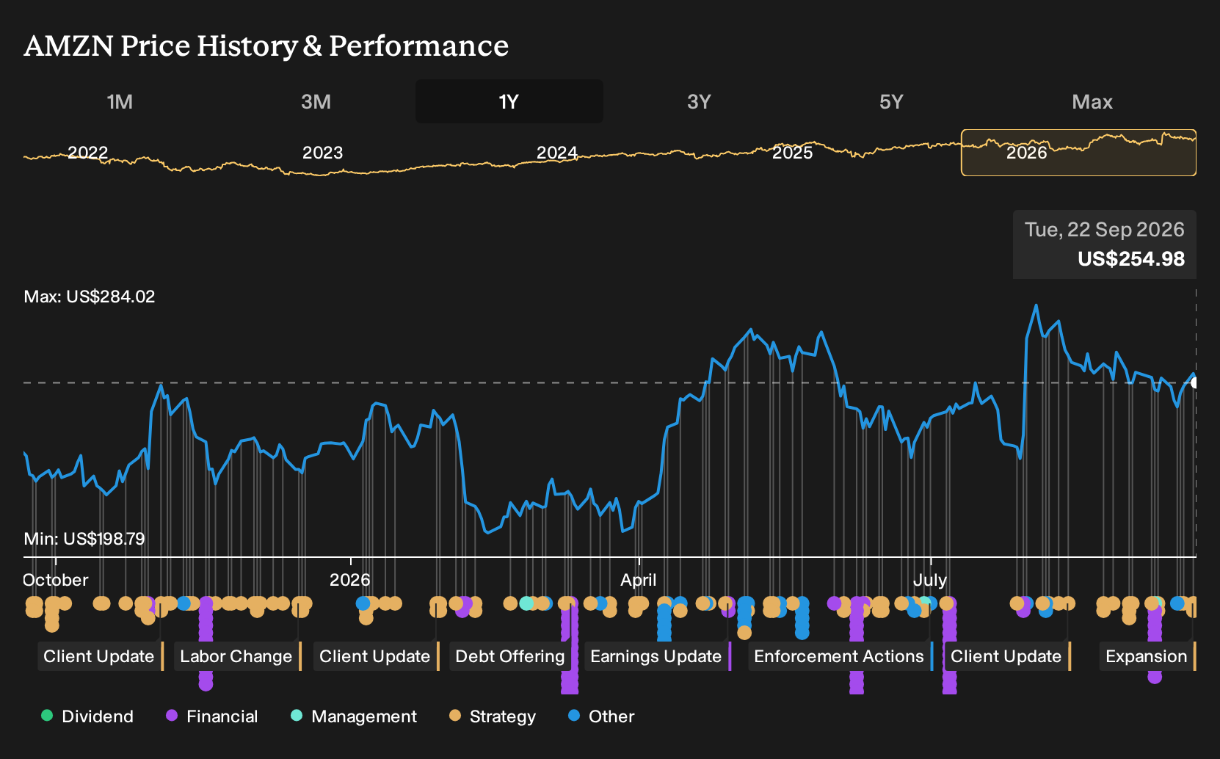The width and height of the screenshot is (1220, 759).
Task: Select the 3M time range tab
Action: tap(316, 101)
